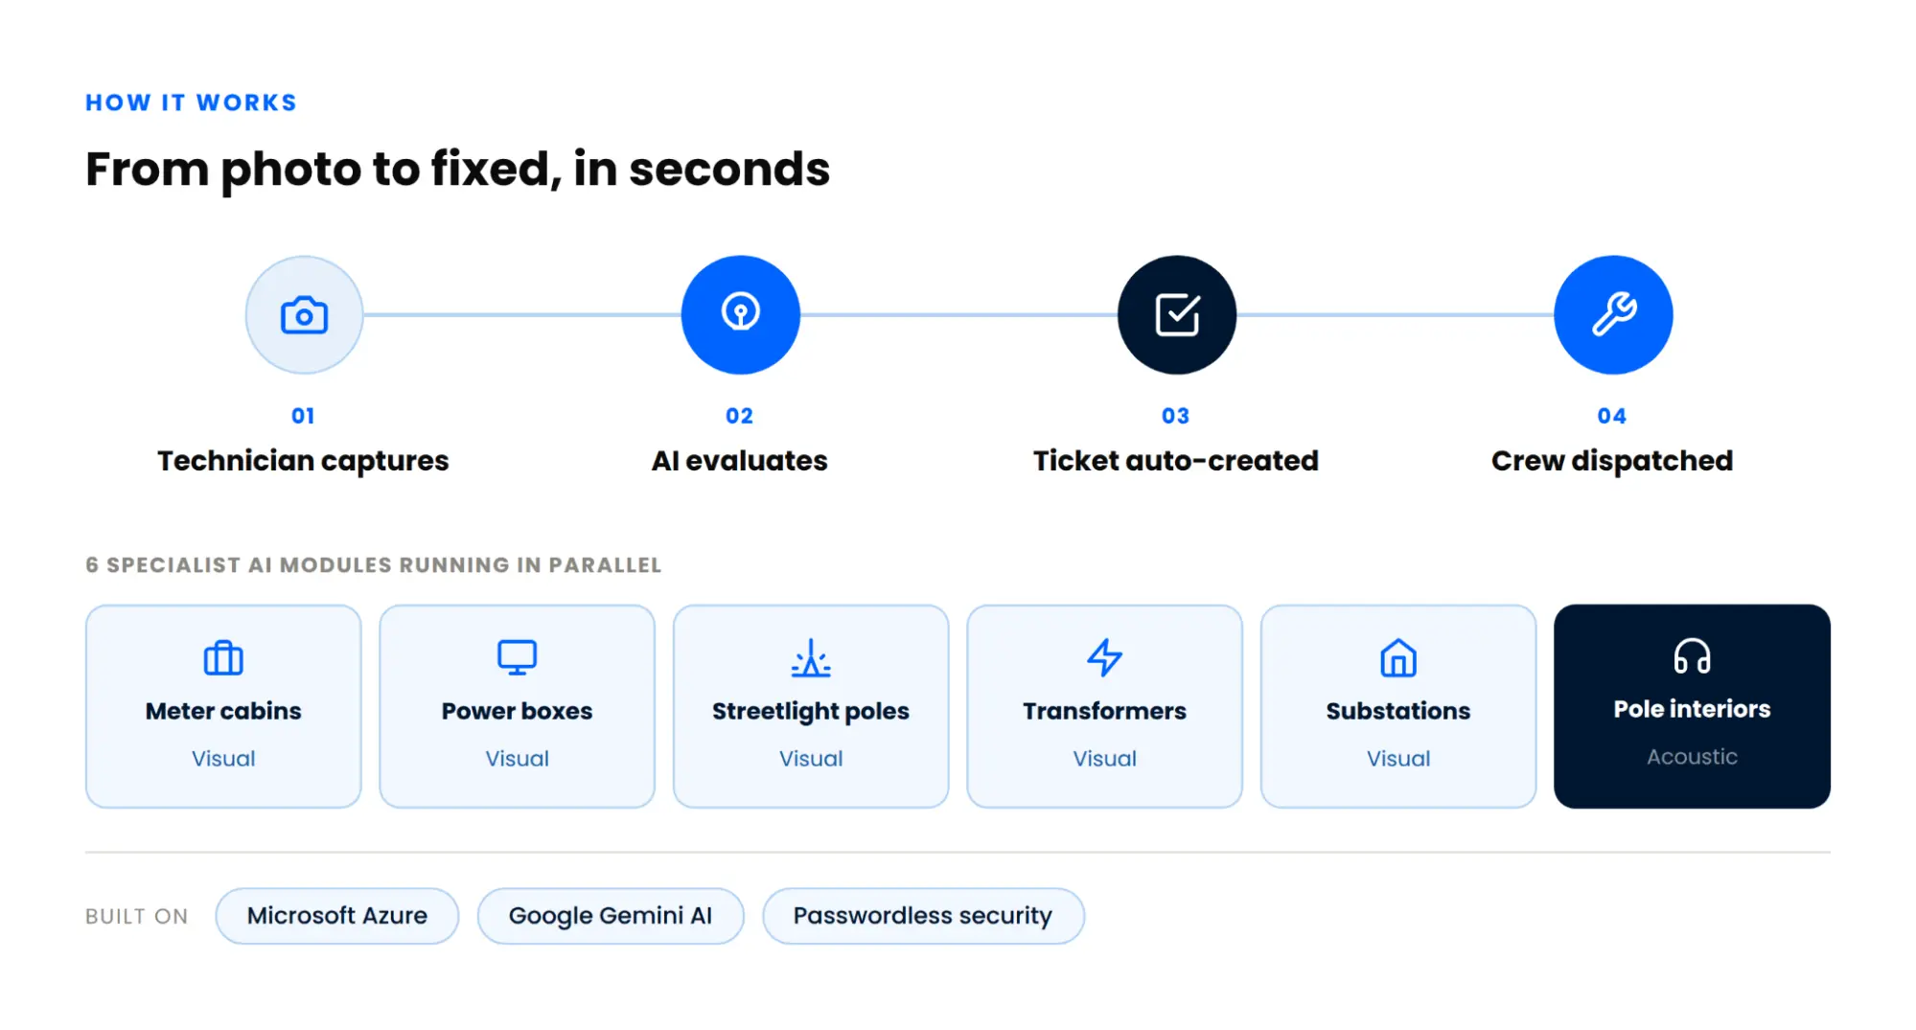Open the Pole interiors Acoustic card

[1692, 706]
